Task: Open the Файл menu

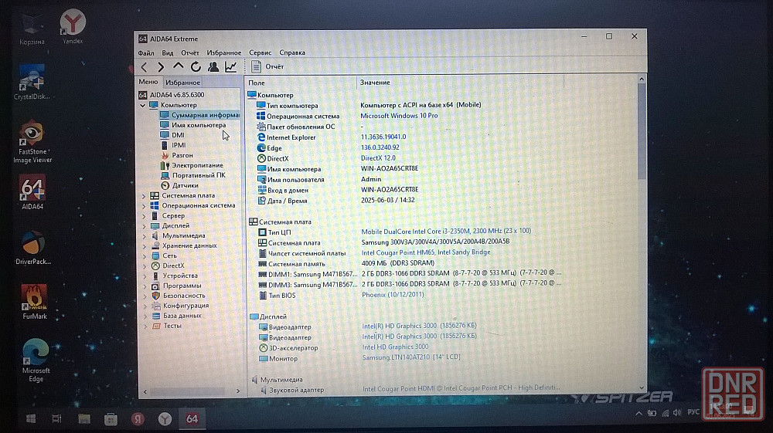Action: click(x=146, y=52)
